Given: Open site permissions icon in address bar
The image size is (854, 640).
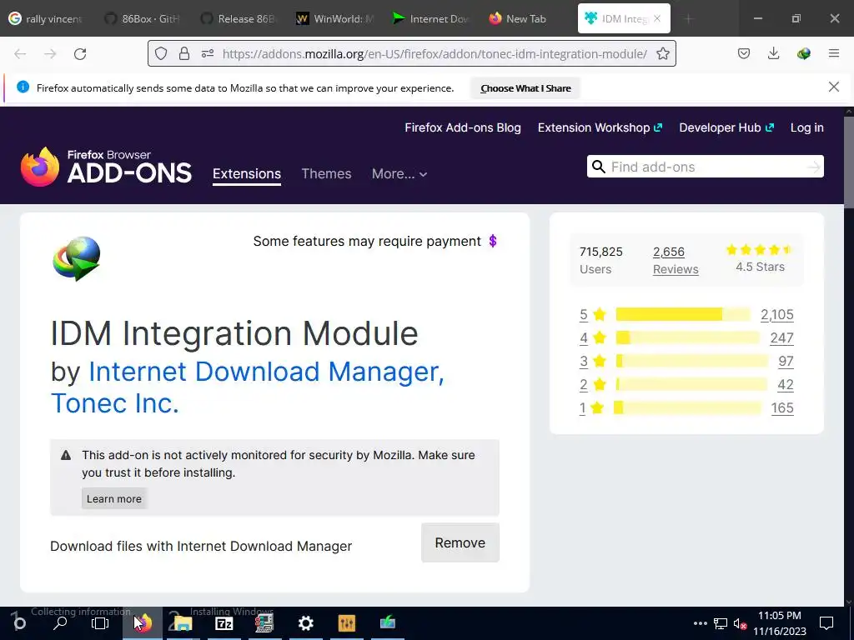Looking at the screenshot, I should click(x=208, y=53).
